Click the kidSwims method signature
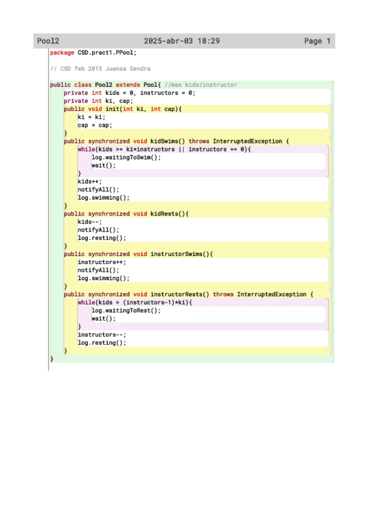368x522 pixels. click(176, 141)
